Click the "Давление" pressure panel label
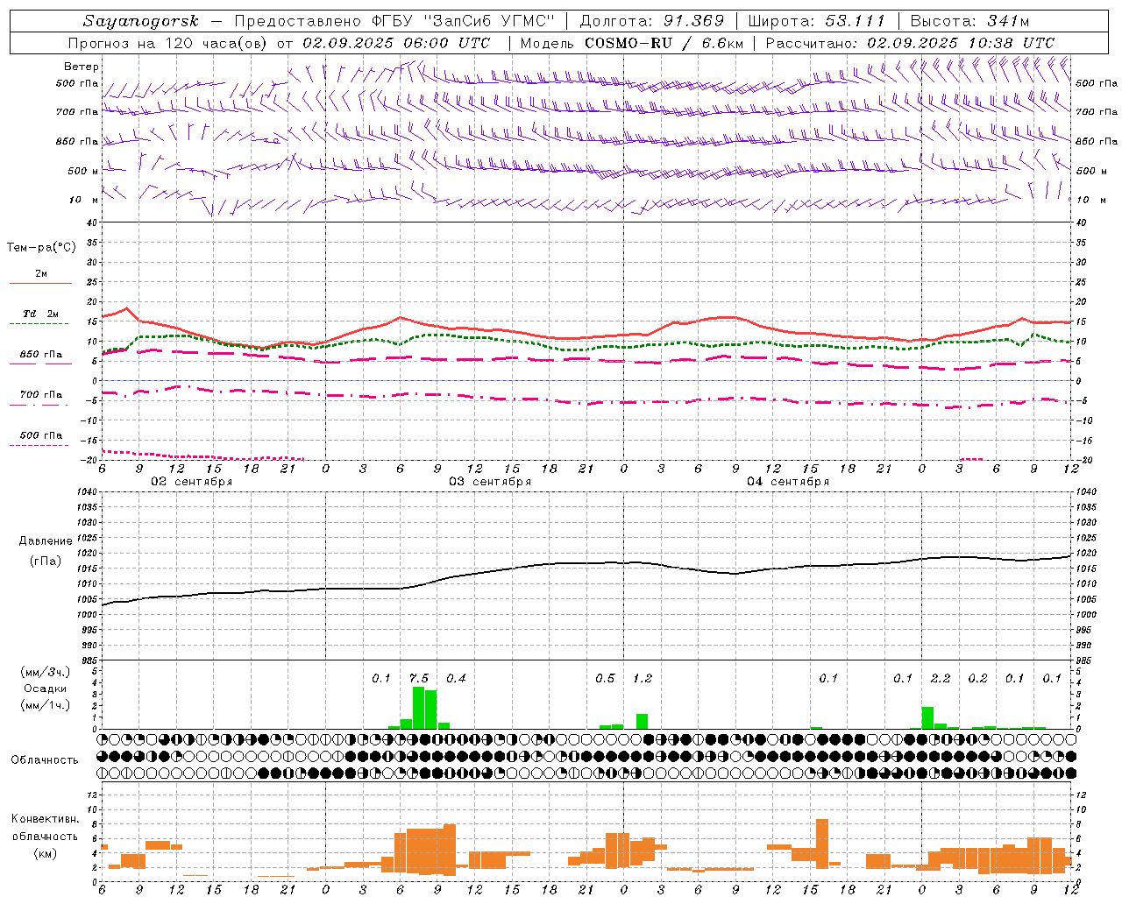The width and height of the screenshot is (1122, 897). [46, 541]
